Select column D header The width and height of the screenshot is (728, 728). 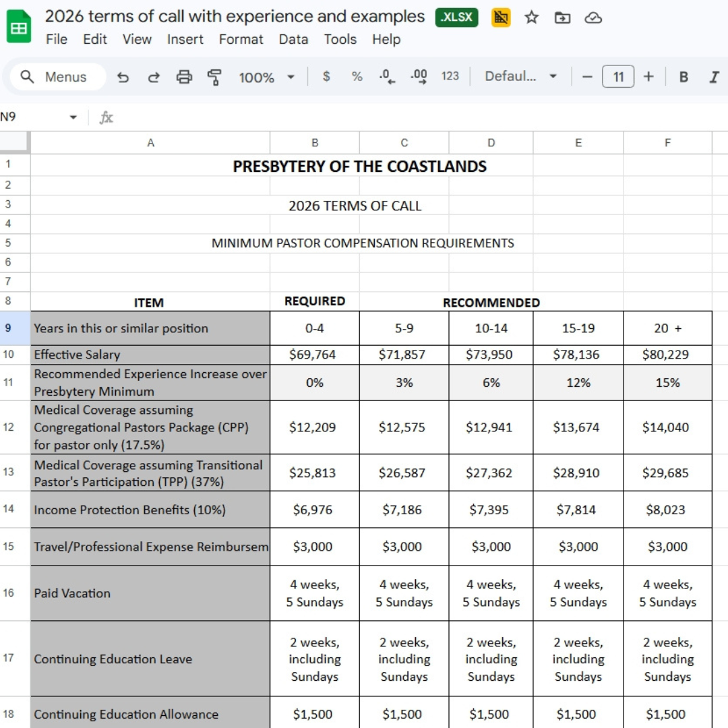[x=491, y=142]
